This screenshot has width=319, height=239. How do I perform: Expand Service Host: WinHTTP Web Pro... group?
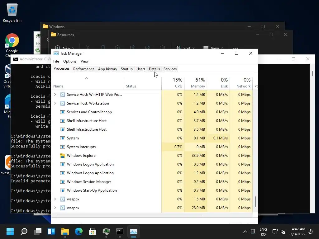click(x=55, y=95)
